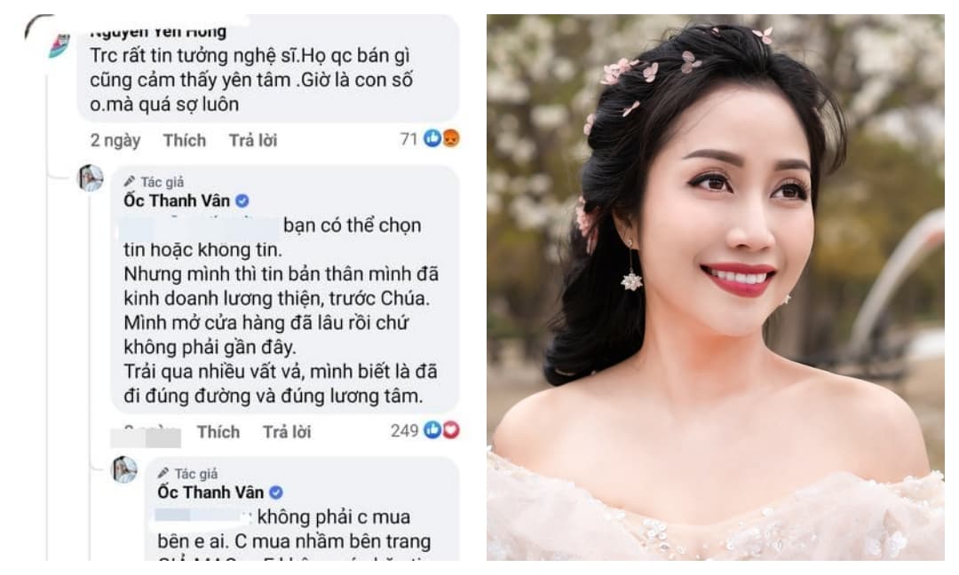The height and width of the screenshot is (575, 959).
Task: Click the angry reaction icon beside 71
Action: pyautogui.click(x=451, y=138)
